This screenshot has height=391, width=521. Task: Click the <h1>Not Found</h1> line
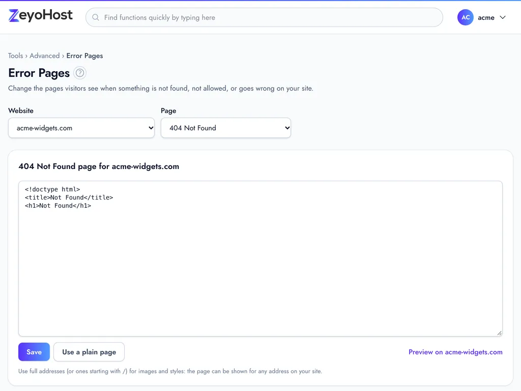[58, 206]
